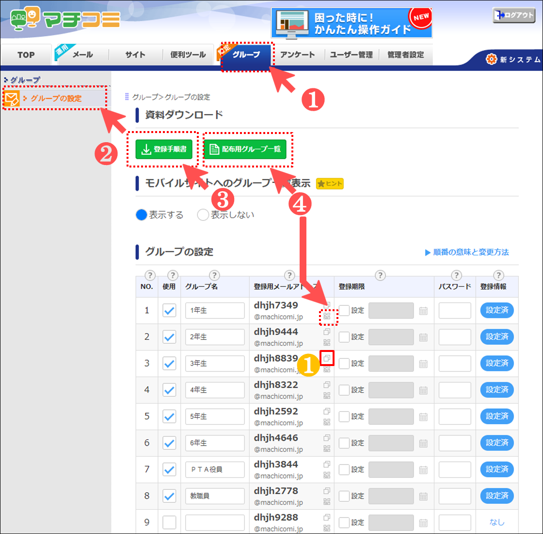Click the ヒント star badge
The height and width of the screenshot is (534, 543).
(330, 184)
